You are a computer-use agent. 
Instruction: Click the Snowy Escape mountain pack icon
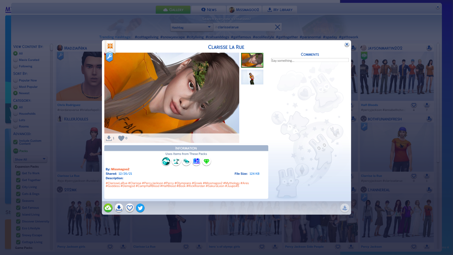(x=166, y=161)
